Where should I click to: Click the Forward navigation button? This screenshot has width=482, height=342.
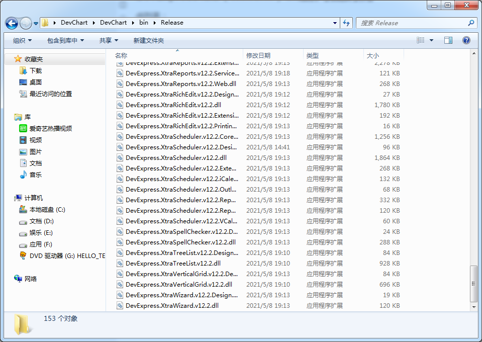click(x=25, y=23)
